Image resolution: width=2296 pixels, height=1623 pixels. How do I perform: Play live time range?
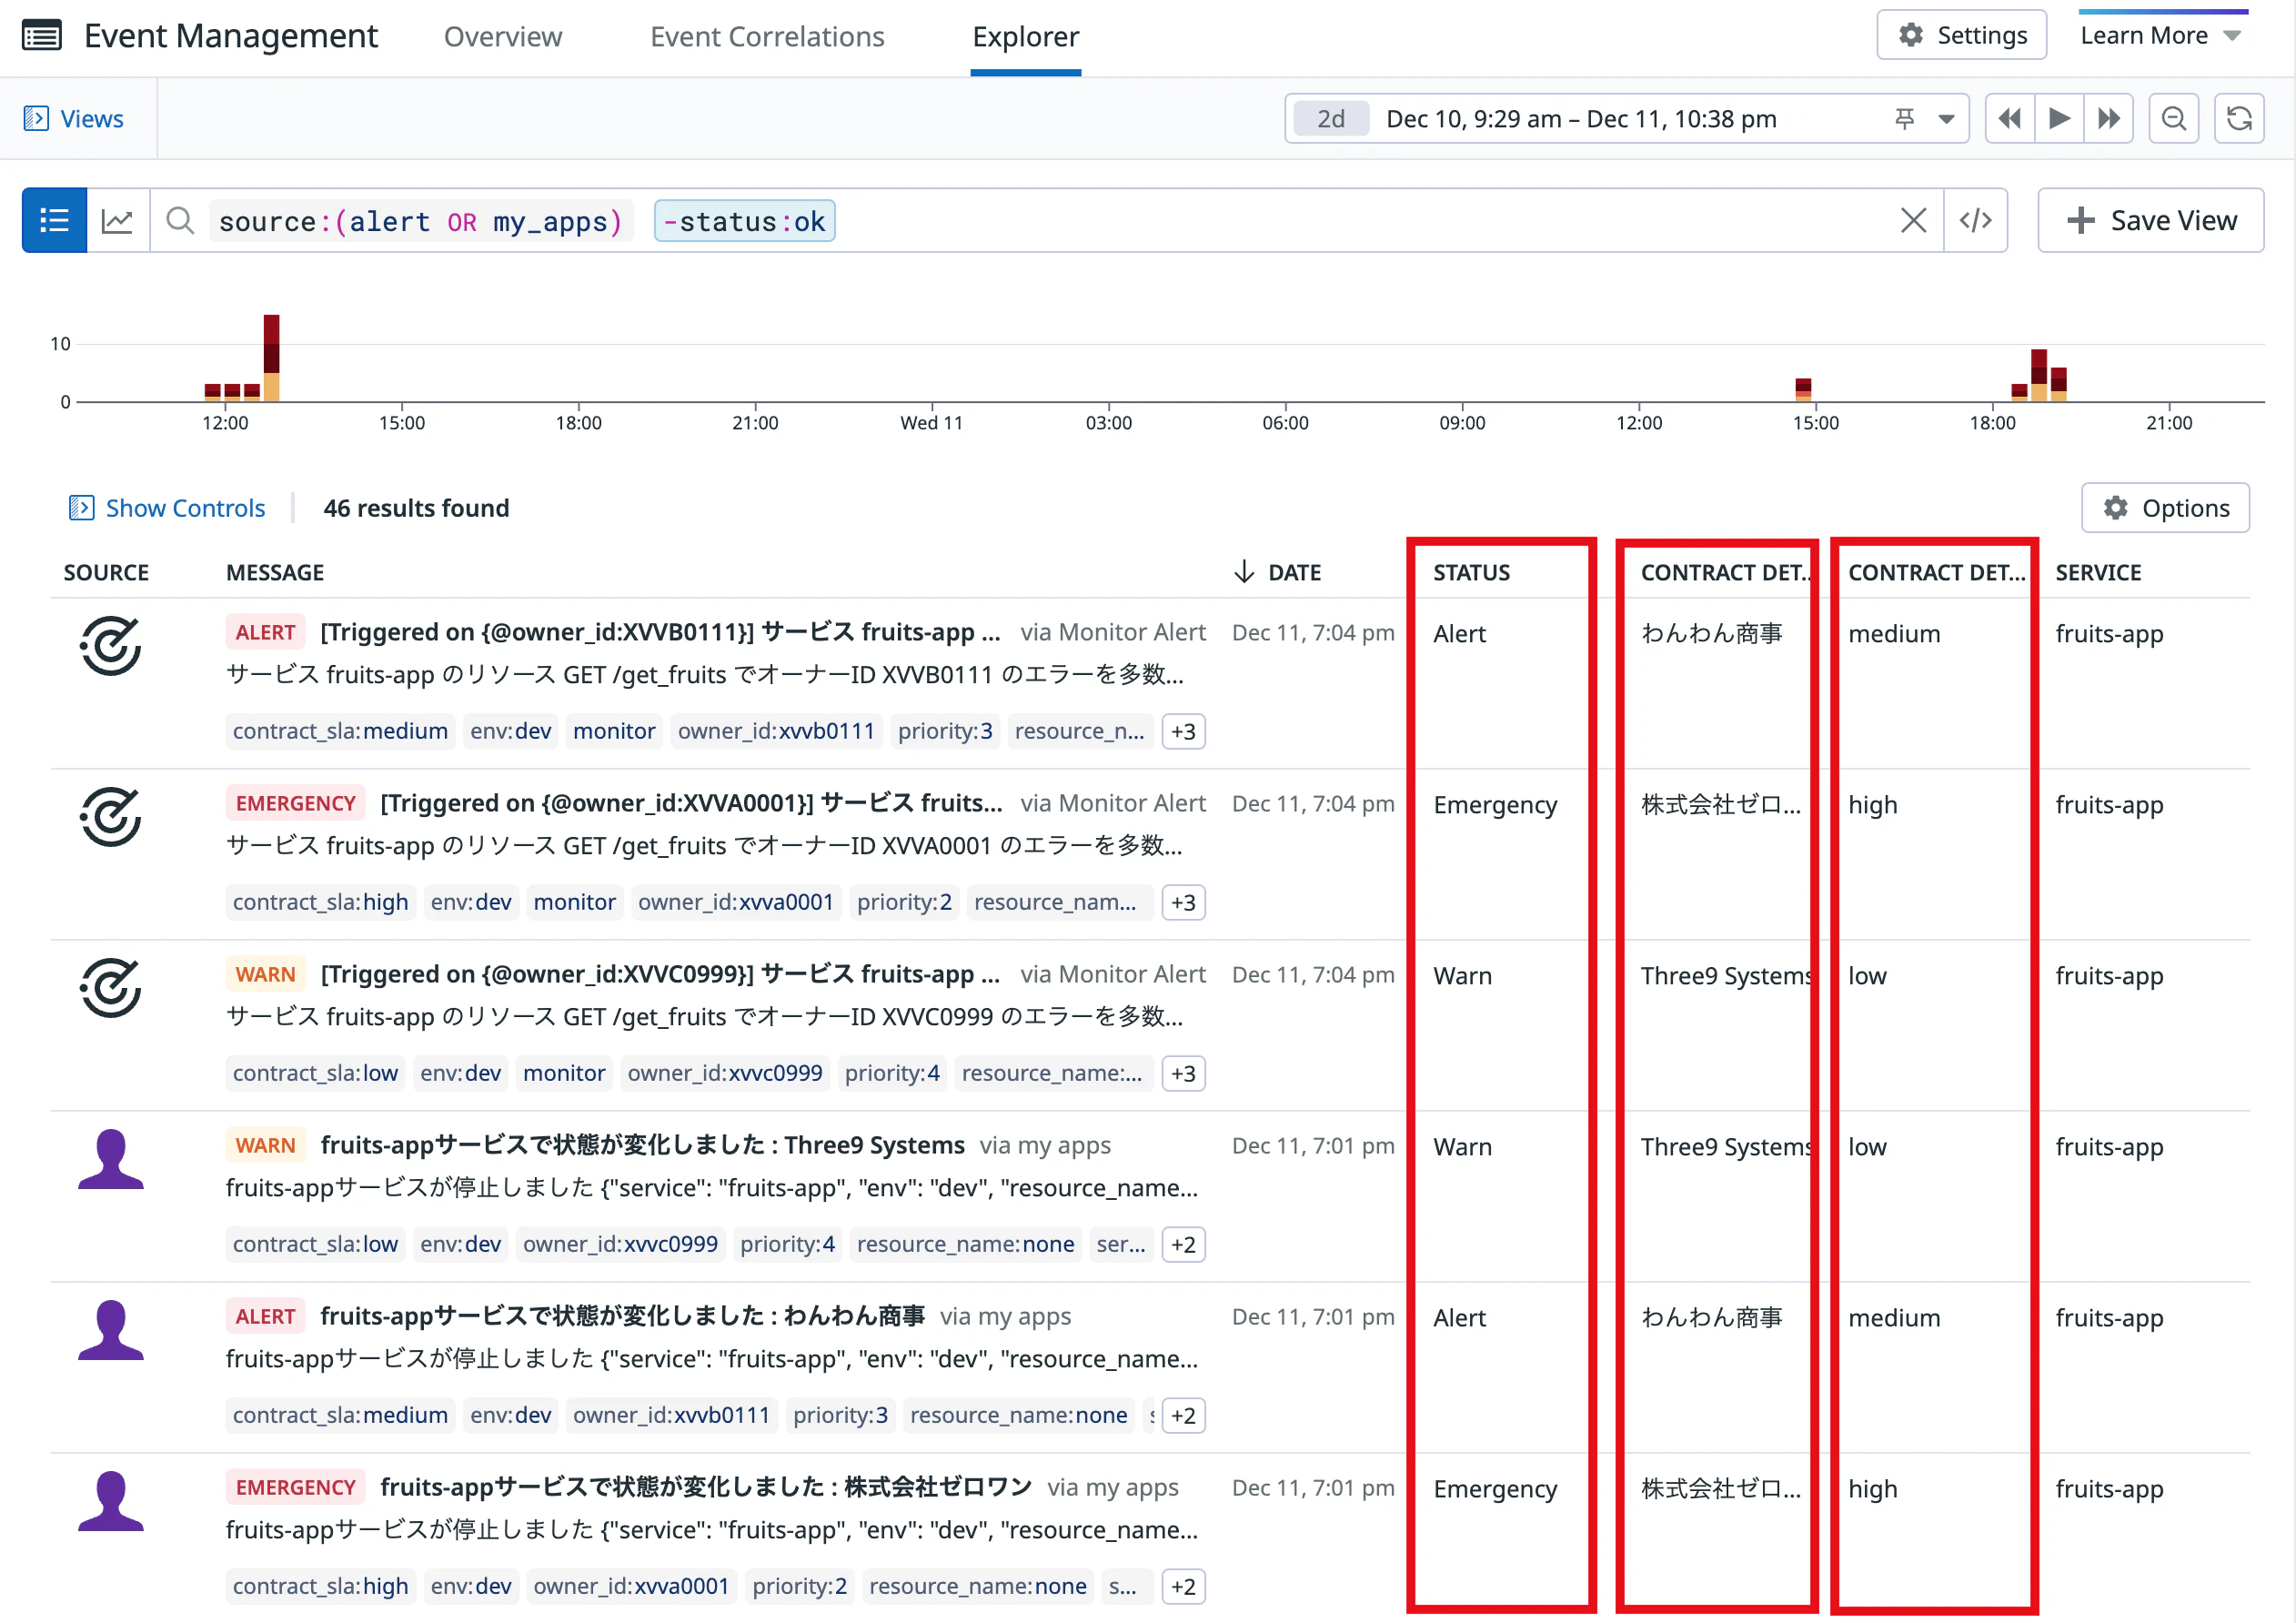tap(2059, 119)
